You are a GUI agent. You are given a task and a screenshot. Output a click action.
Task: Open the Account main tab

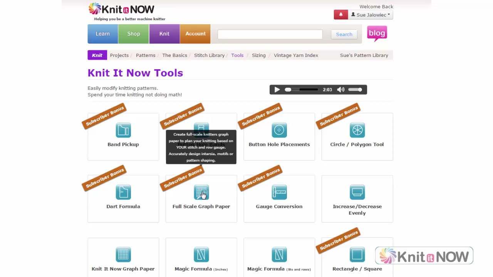click(x=195, y=34)
